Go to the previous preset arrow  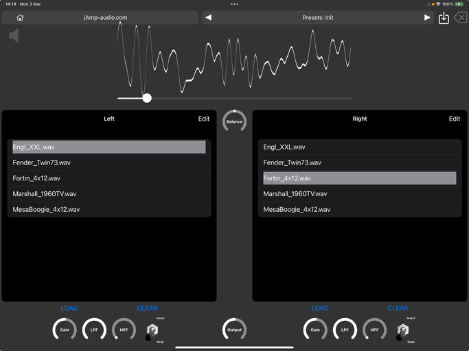tap(209, 18)
